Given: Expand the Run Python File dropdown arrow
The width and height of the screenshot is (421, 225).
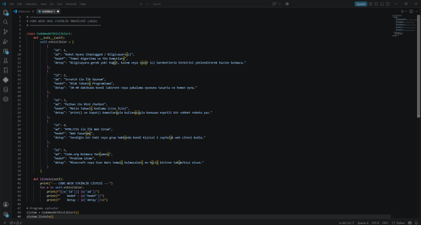Looking at the screenshot, I should [x=406, y=11].
